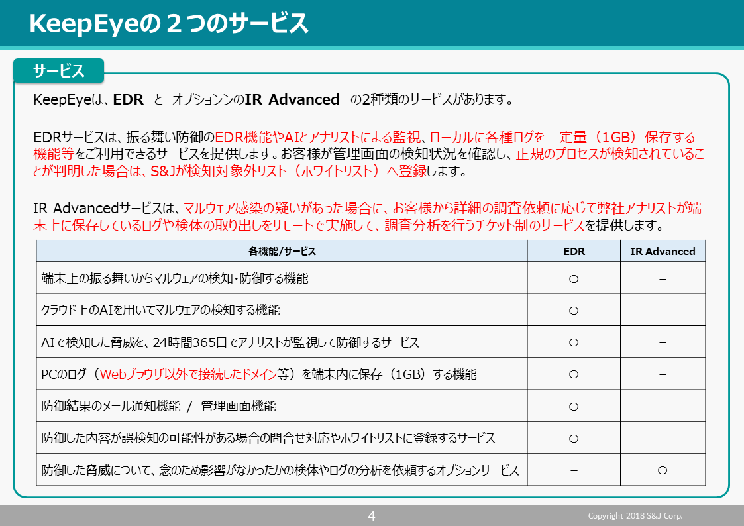Click row "AIで検知した脅威を、24時間365日でアナリストが監視"
This screenshot has height=526, width=744.
(x=282, y=342)
